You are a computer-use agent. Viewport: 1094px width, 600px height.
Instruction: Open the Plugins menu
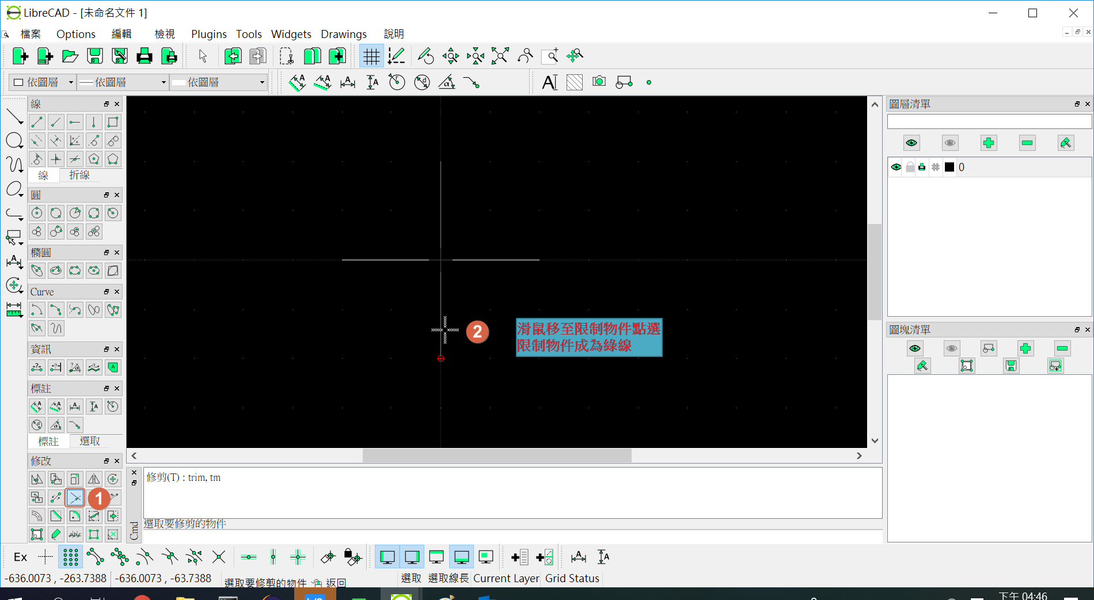coord(209,34)
